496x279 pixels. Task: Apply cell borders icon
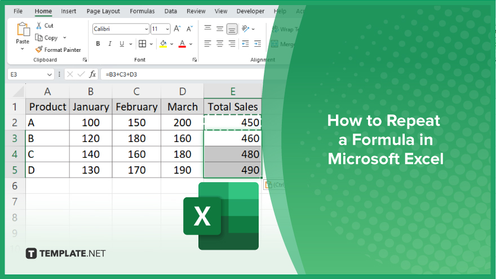point(143,43)
